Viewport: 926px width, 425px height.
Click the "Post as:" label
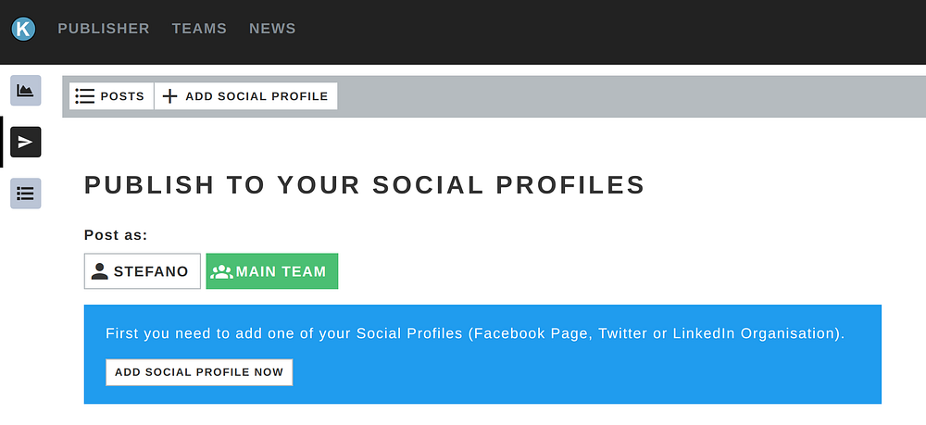[116, 235]
